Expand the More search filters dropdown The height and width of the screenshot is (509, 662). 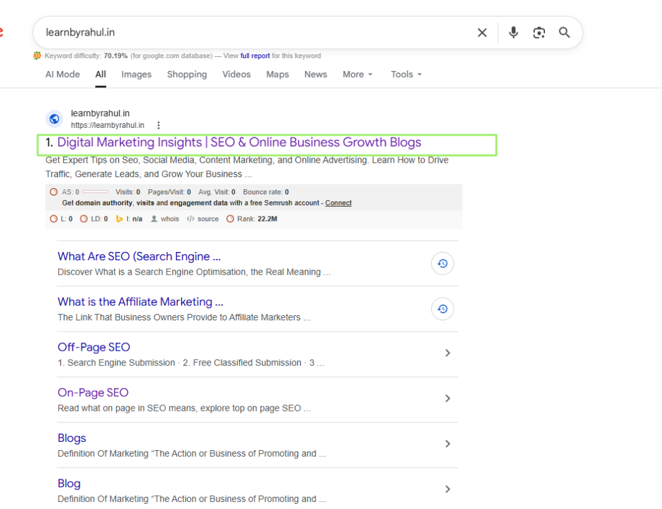pyautogui.click(x=358, y=74)
